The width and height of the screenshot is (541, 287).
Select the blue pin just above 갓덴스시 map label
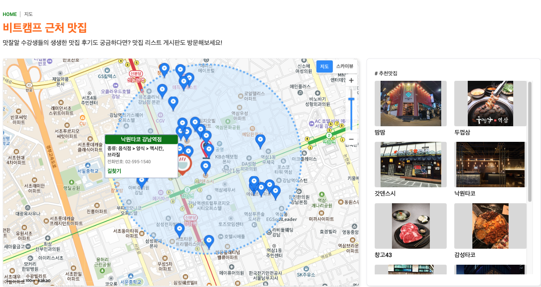pos(205,168)
